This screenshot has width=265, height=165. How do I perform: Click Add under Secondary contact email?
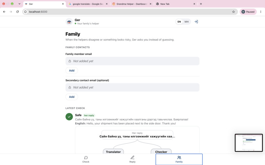point(72,97)
